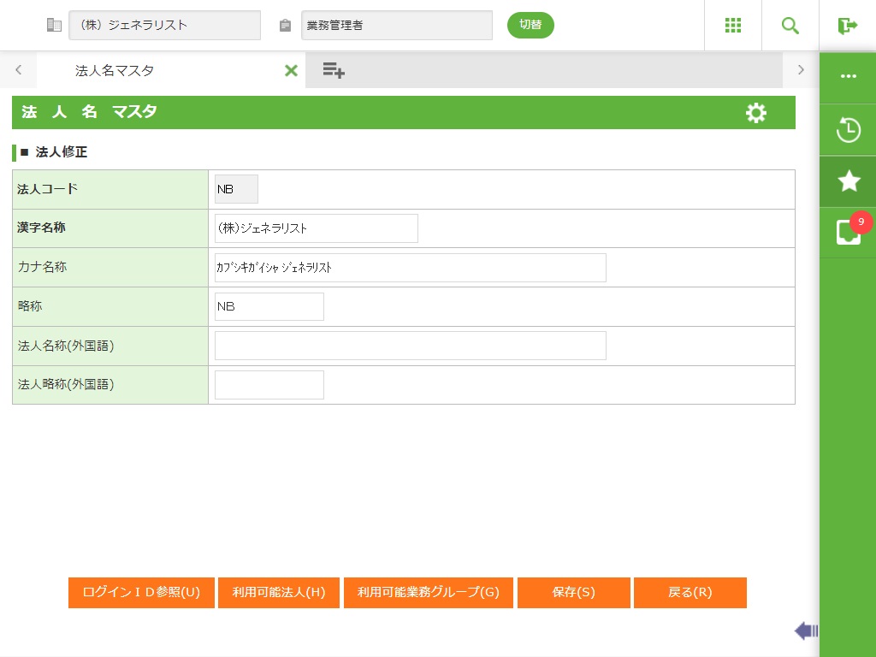Click the ログインＩＤ参照(U) button
Image resolution: width=876 pixels, height=657 pixels.
point(141,593)
